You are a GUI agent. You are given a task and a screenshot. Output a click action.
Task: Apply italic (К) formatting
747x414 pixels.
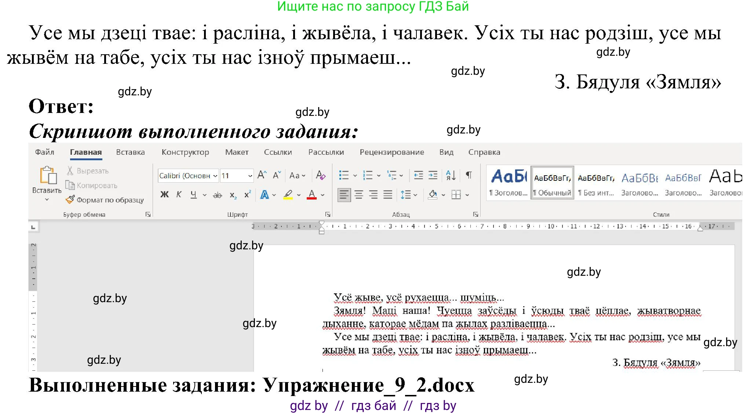point(179,194)
